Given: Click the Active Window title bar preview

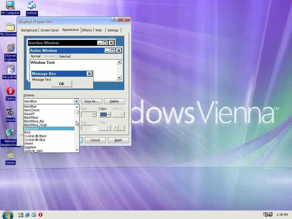Looking at the screenshot, I should (x=67, y=50).
